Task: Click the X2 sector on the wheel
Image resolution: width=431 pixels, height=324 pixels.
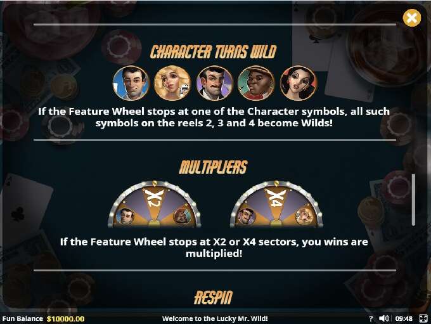Action: coord(154,198)
